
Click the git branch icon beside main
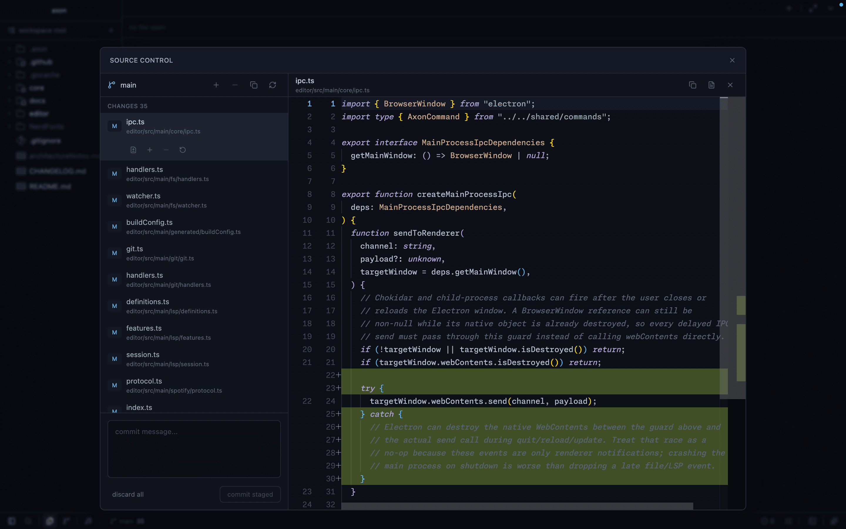112,85
